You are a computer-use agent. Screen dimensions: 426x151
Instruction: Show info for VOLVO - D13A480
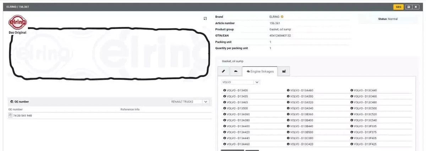(288, 90)
